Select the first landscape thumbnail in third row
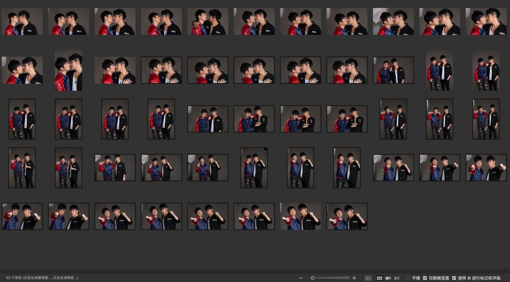Image resolution: width=510 pixels, height=282 pixels. [x=208, y=119]
